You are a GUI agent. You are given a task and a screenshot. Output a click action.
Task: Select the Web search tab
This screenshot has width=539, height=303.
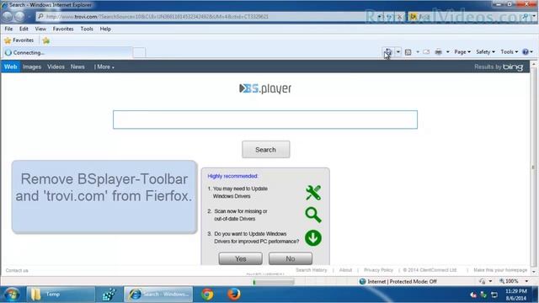coord(11,67)
